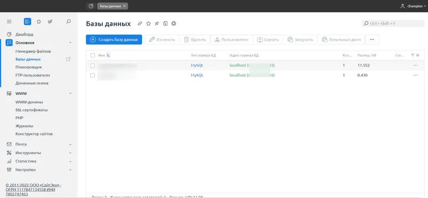This screenshot has height=198, width=428.
Task: Click the pin icon next to Базы данных title
Action: [x=157, y=24]
